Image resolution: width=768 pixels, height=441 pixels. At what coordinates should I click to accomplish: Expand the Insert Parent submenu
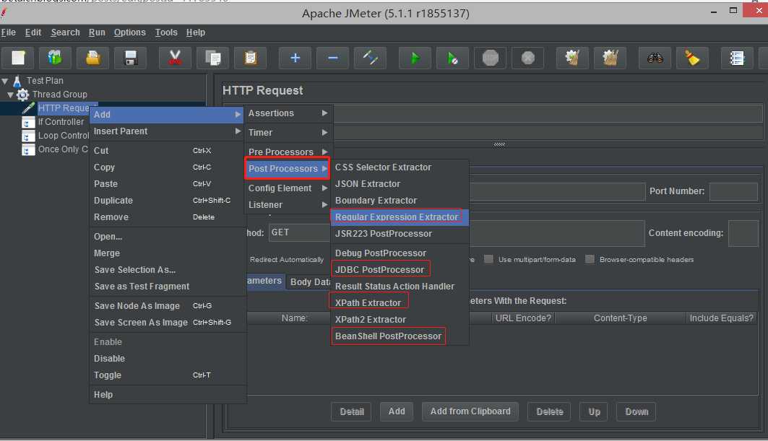click(x=167, y=131)
